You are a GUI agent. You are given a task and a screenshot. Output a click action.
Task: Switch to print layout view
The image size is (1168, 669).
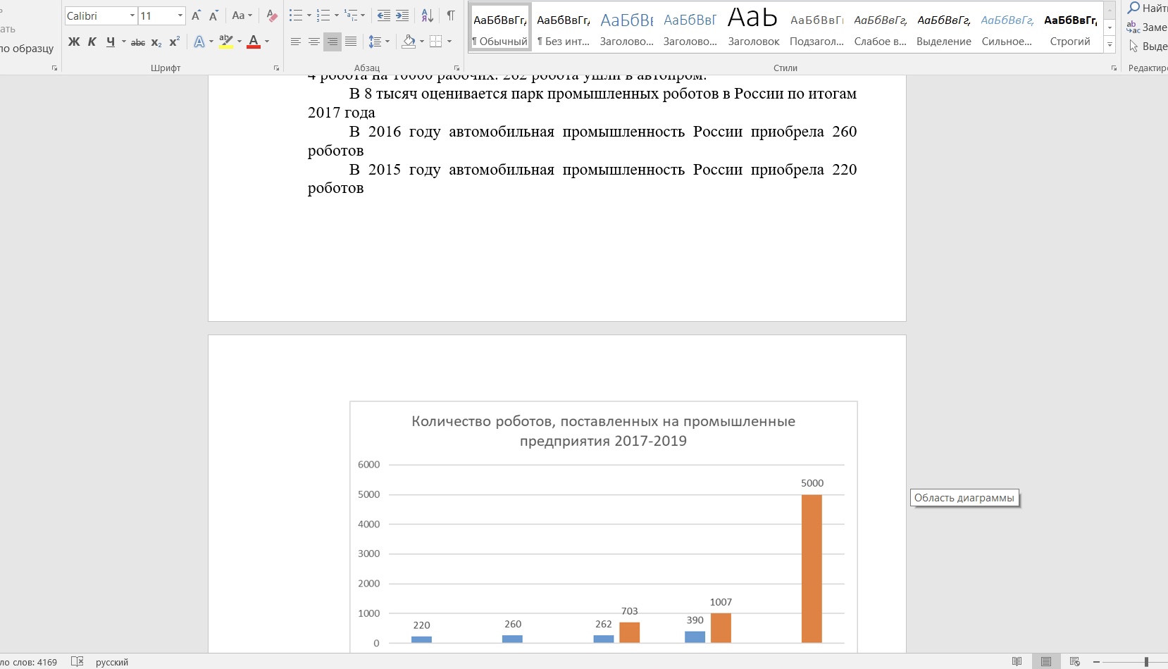tap(1046, 662)
